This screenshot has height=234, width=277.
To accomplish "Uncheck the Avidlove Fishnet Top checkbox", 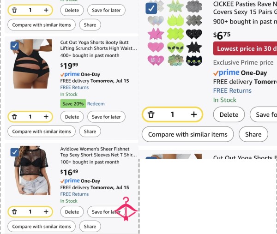I will (x=15, y=152).
